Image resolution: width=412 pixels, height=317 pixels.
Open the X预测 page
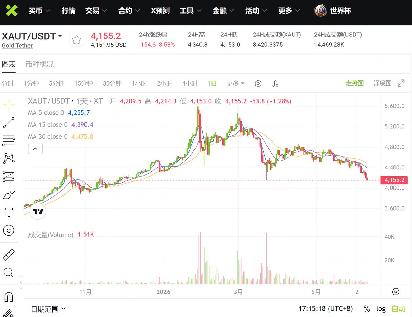pyautogui.click(x=160, y=11)
